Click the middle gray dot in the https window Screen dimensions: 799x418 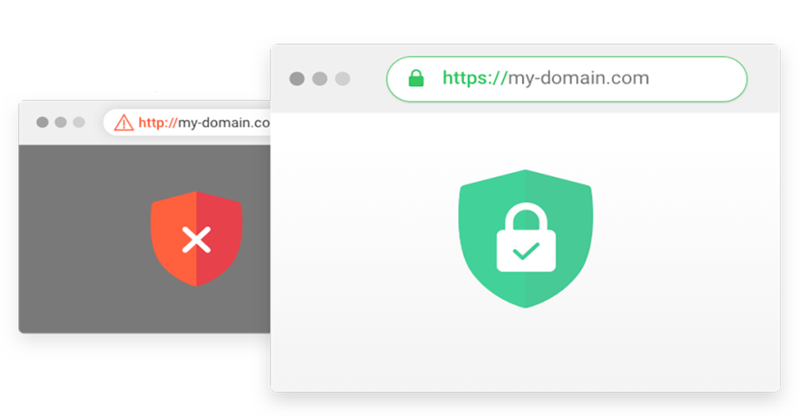click(320, 79)
